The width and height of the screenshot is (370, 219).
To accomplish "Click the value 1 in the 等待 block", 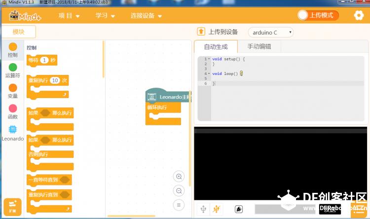I will click(44, 60).
